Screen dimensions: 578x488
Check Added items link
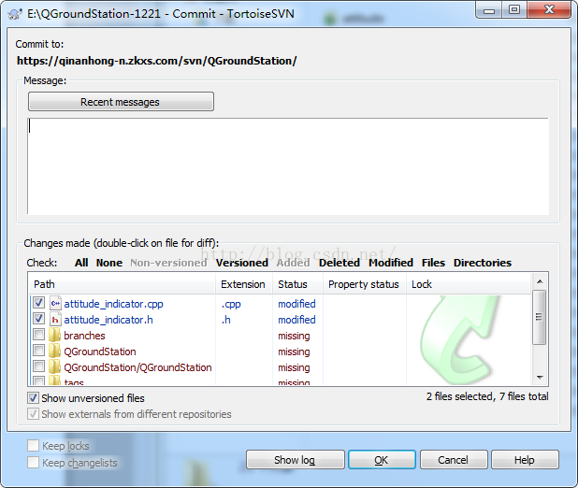click(293, 263)
